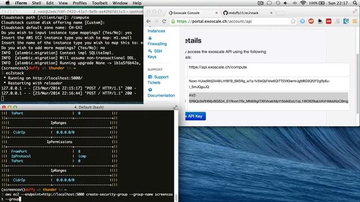360x202 pixels.
Task: Open the Shell menu
Action: [x=37, y=3]
